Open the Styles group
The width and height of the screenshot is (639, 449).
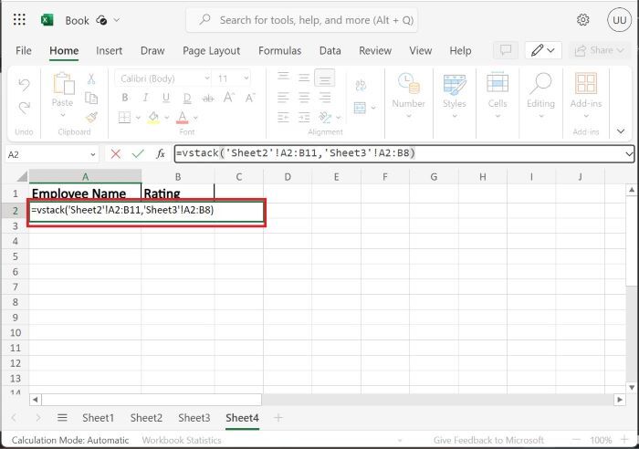tap(455, 95)
